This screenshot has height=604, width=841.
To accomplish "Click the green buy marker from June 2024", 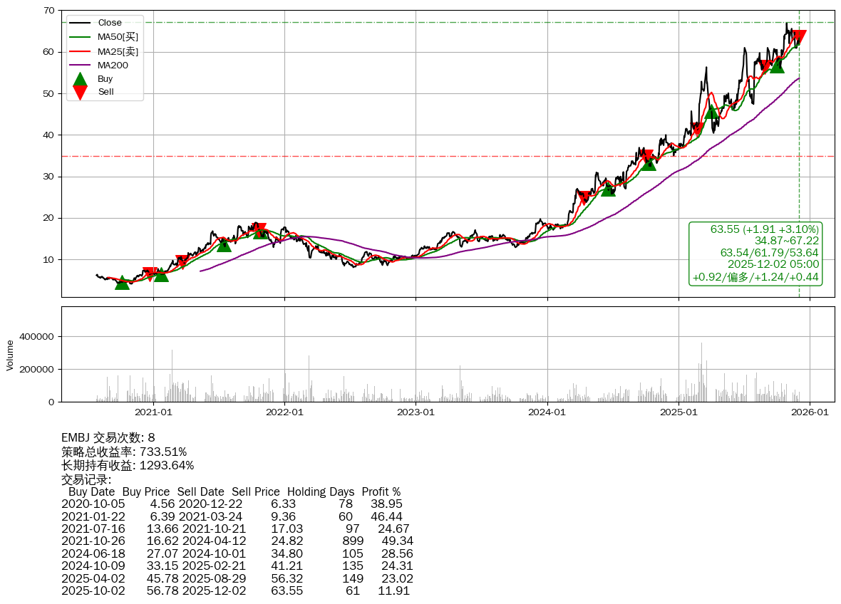I will click(x=608, y=189).
